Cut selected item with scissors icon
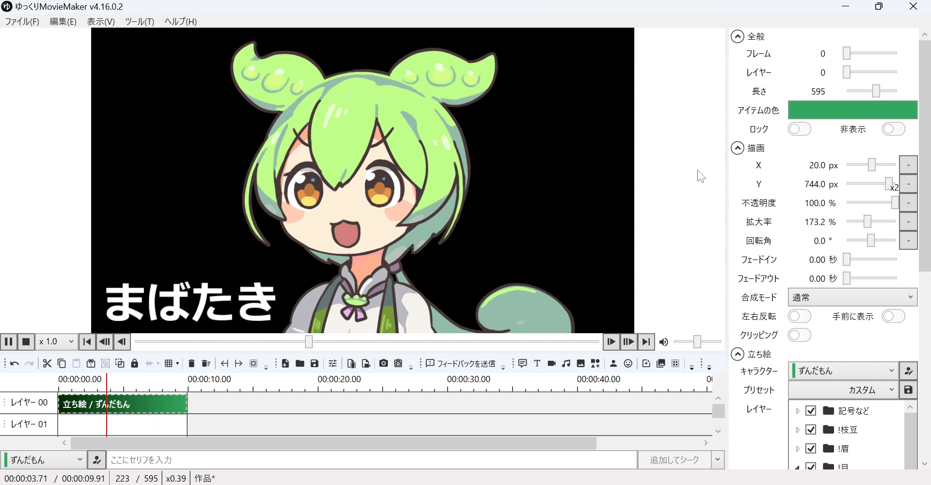This screenshot has width=931, height=485. point(47,363)
